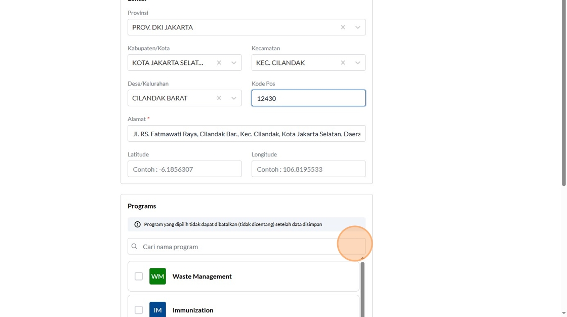Screen dimensions: 567x317
Task: Check the Waste Management program checkbox
Action: 139,276
